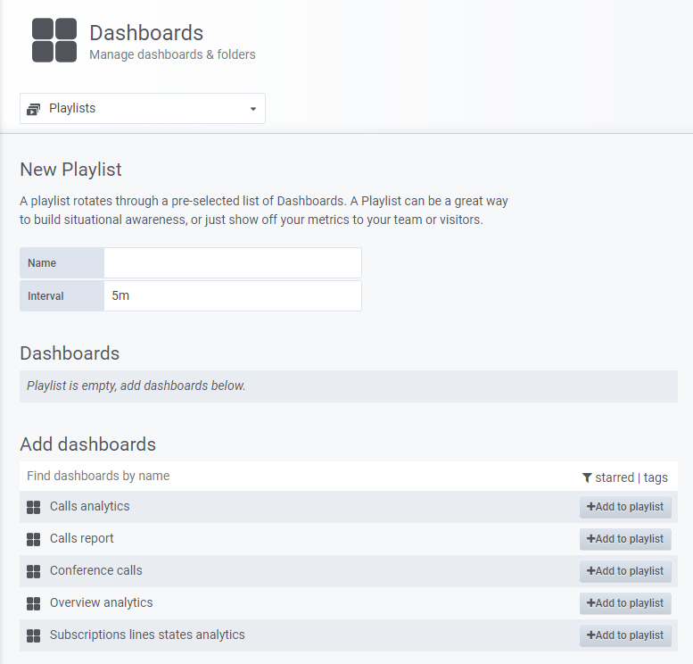Click the Conference calls dashboard icon

tap(34, 571)
